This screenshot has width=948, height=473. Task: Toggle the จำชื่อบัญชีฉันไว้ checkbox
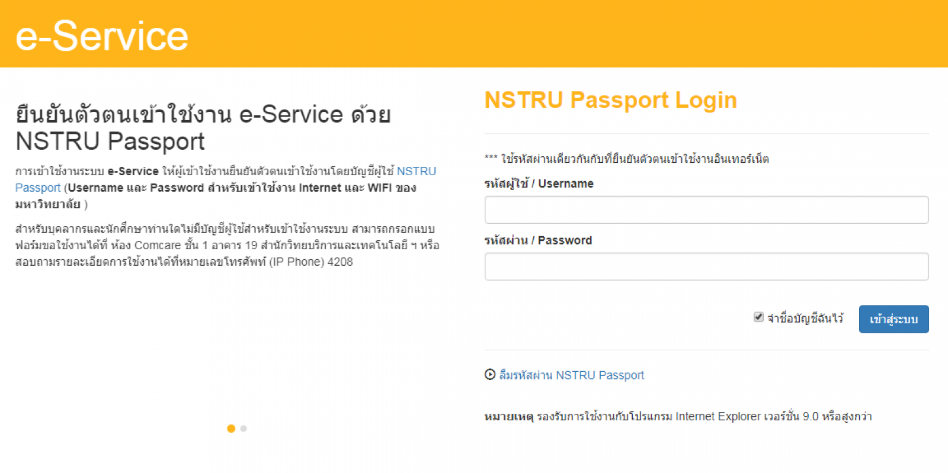758,317
